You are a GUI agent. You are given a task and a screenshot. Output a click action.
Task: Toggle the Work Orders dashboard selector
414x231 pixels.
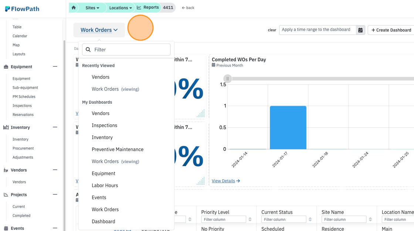pyautogui.click(x=99, y=30)
